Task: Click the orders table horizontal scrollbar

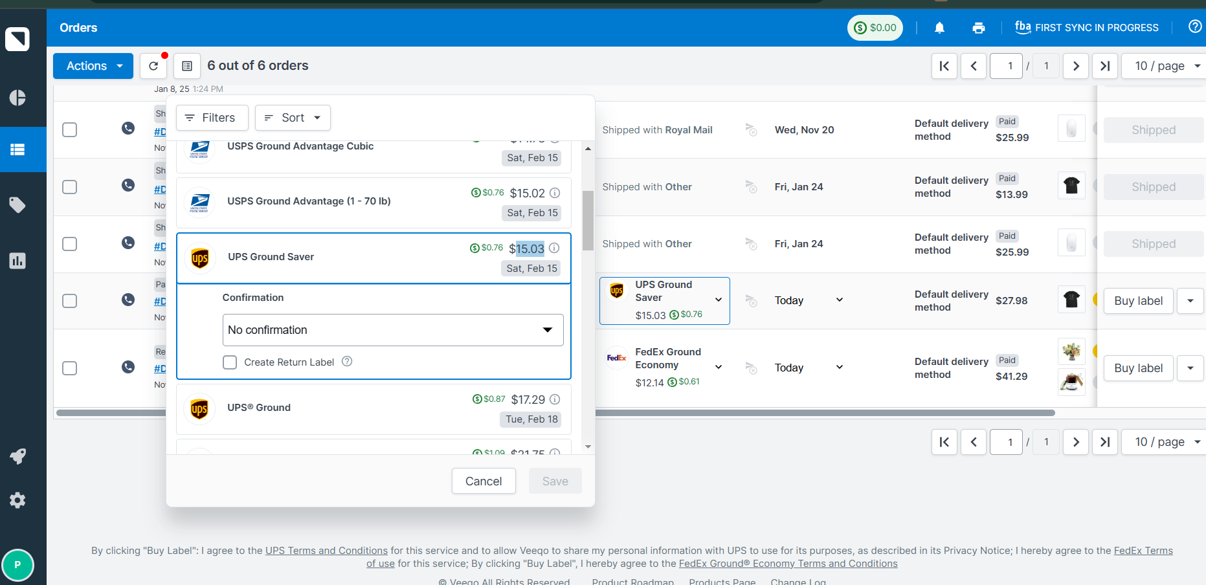Action: point(555,413)
